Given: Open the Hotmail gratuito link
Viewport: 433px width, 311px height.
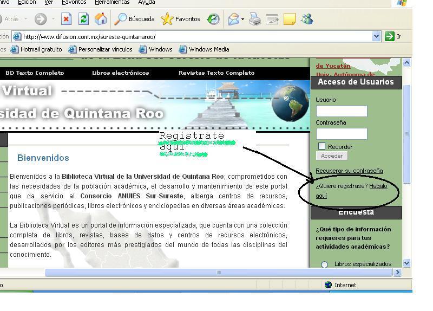Looking at the screenshot, I should pyautogui.click(x=36, y=49).
